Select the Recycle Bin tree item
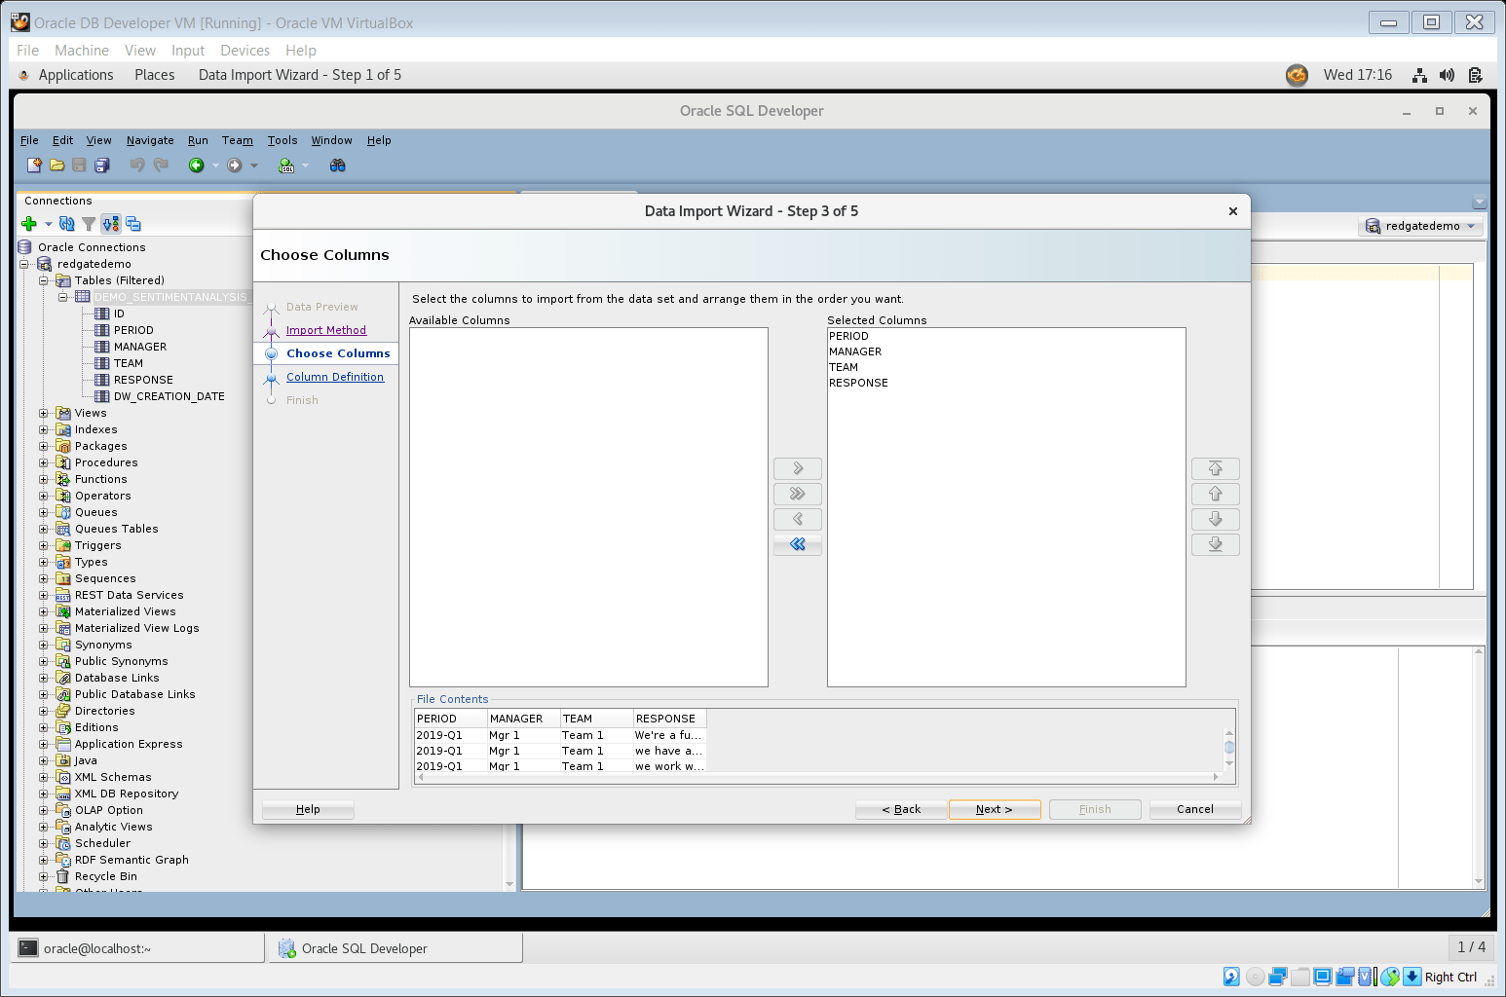This screenshot has width=1506, height=997. [x=106, y=876]
